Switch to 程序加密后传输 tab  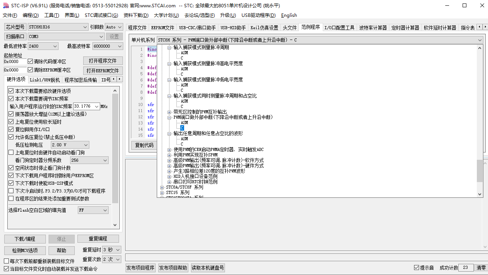pos(81,80)
